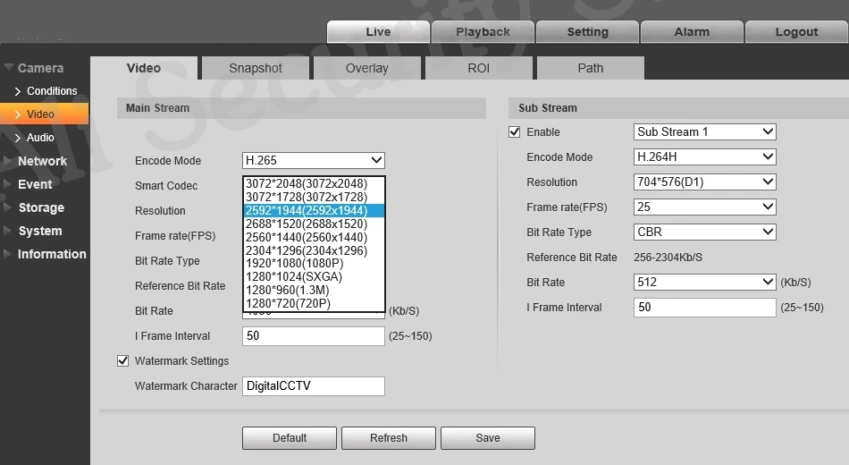
Task: Expand the Storage section arrow
Action: click(x=7, y=207)
